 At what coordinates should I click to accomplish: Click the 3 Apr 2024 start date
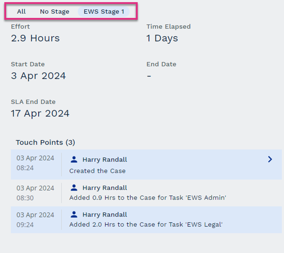click(38, 76)
